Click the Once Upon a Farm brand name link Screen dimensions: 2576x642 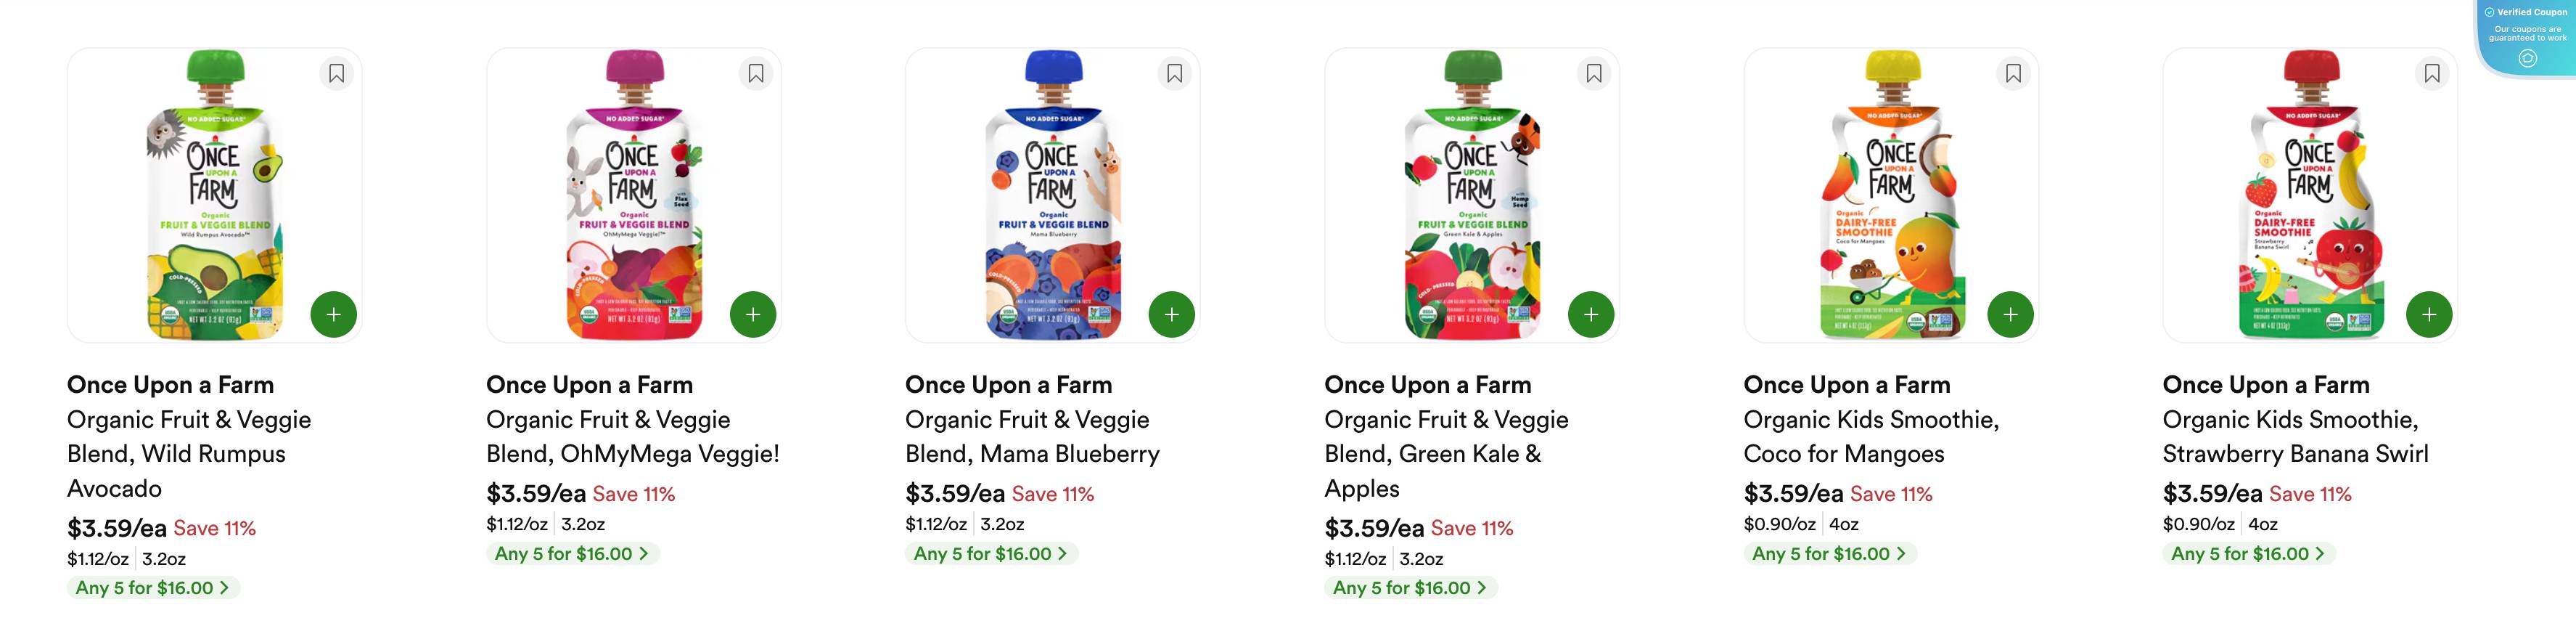tap(170, 383)
